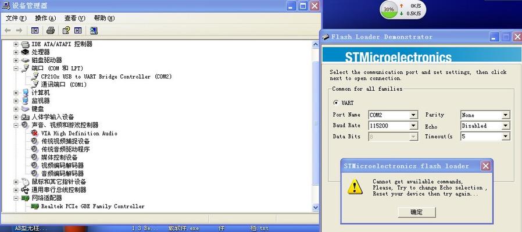522x232 pixels.
Task: Click the show/hide console tree toolbar icon
Action: coord(35,31)
